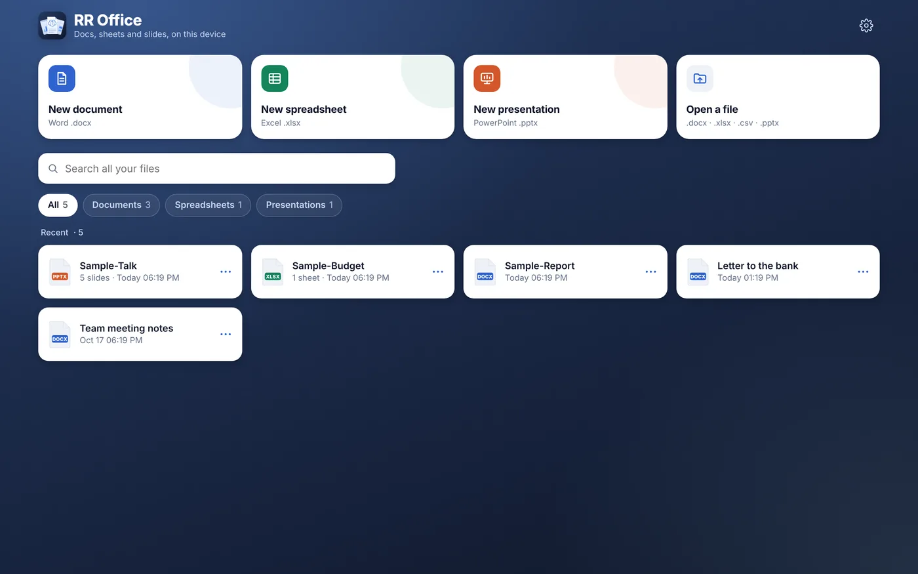Select the All files filter tab
The image size is (918, 574).
tap(58, 205)
